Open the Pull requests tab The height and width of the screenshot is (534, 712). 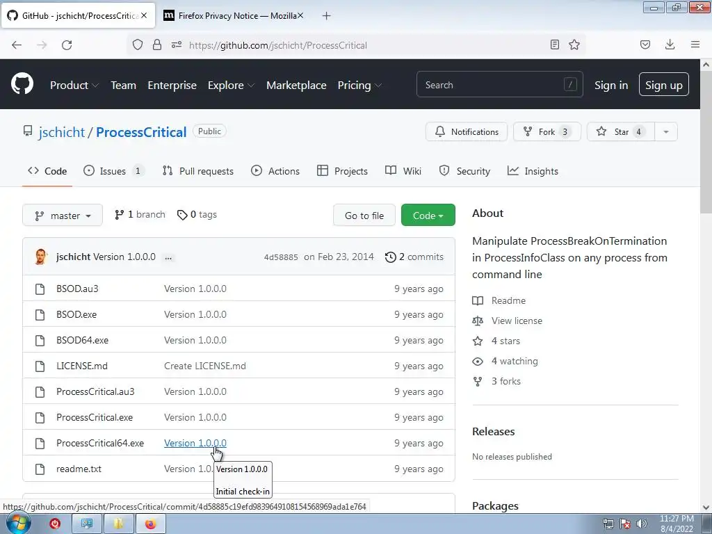[198, 171]
